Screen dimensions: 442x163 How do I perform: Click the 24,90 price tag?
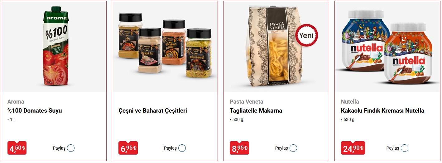click(353, 148)
